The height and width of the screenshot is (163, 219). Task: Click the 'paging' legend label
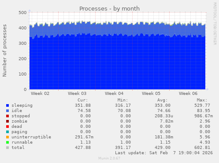[x=19, y=132]
